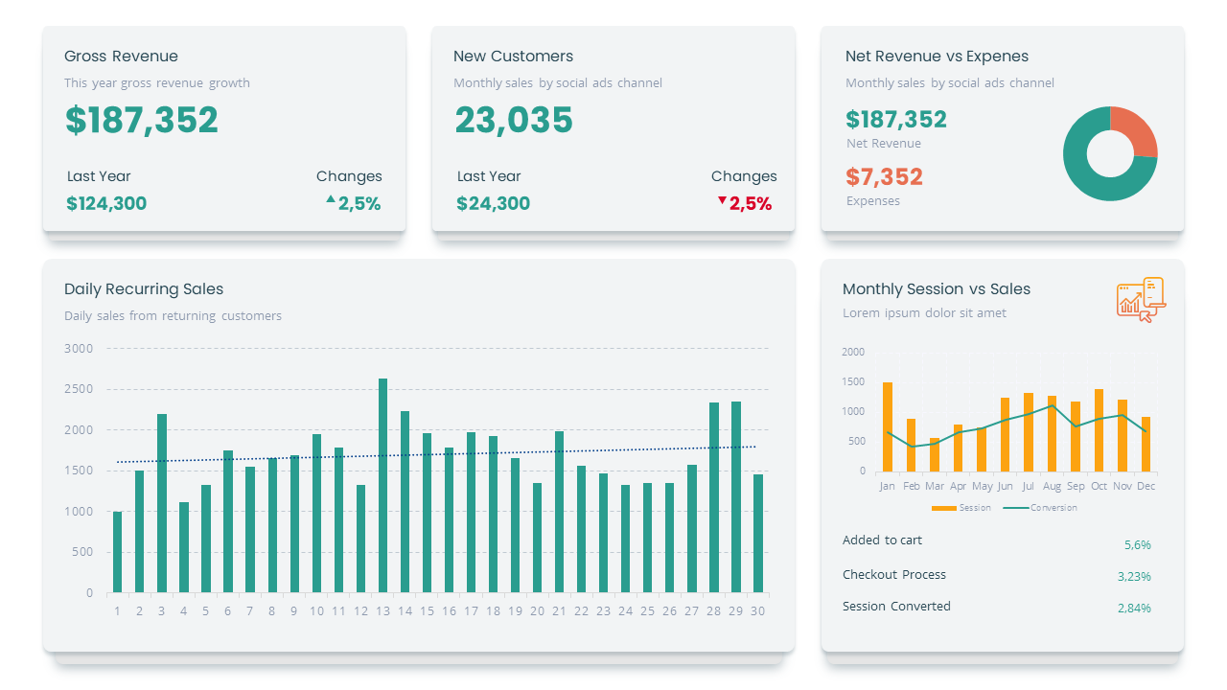Click the red down triangle in New Customers
Image resolution: width=1227 pixels, height=690 pixels.
coord(722,200)
